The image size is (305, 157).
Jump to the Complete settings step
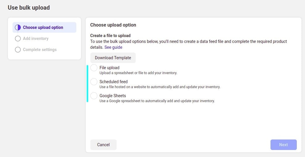(x=40, y=50)
